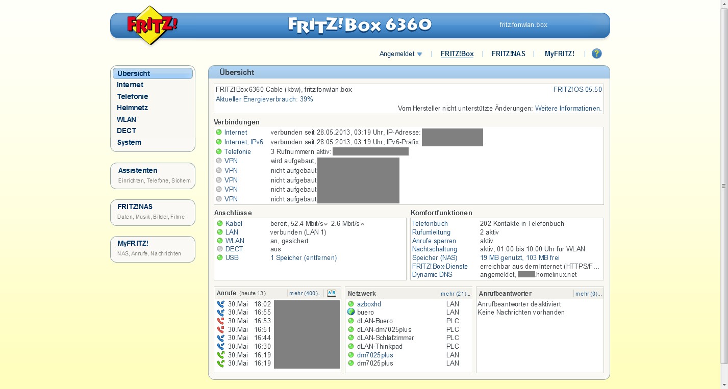Viewport: 728px width, 389px height.
Task: Click mehr (0) in Anrufbeantworter panel
Action: click(588, 293)
